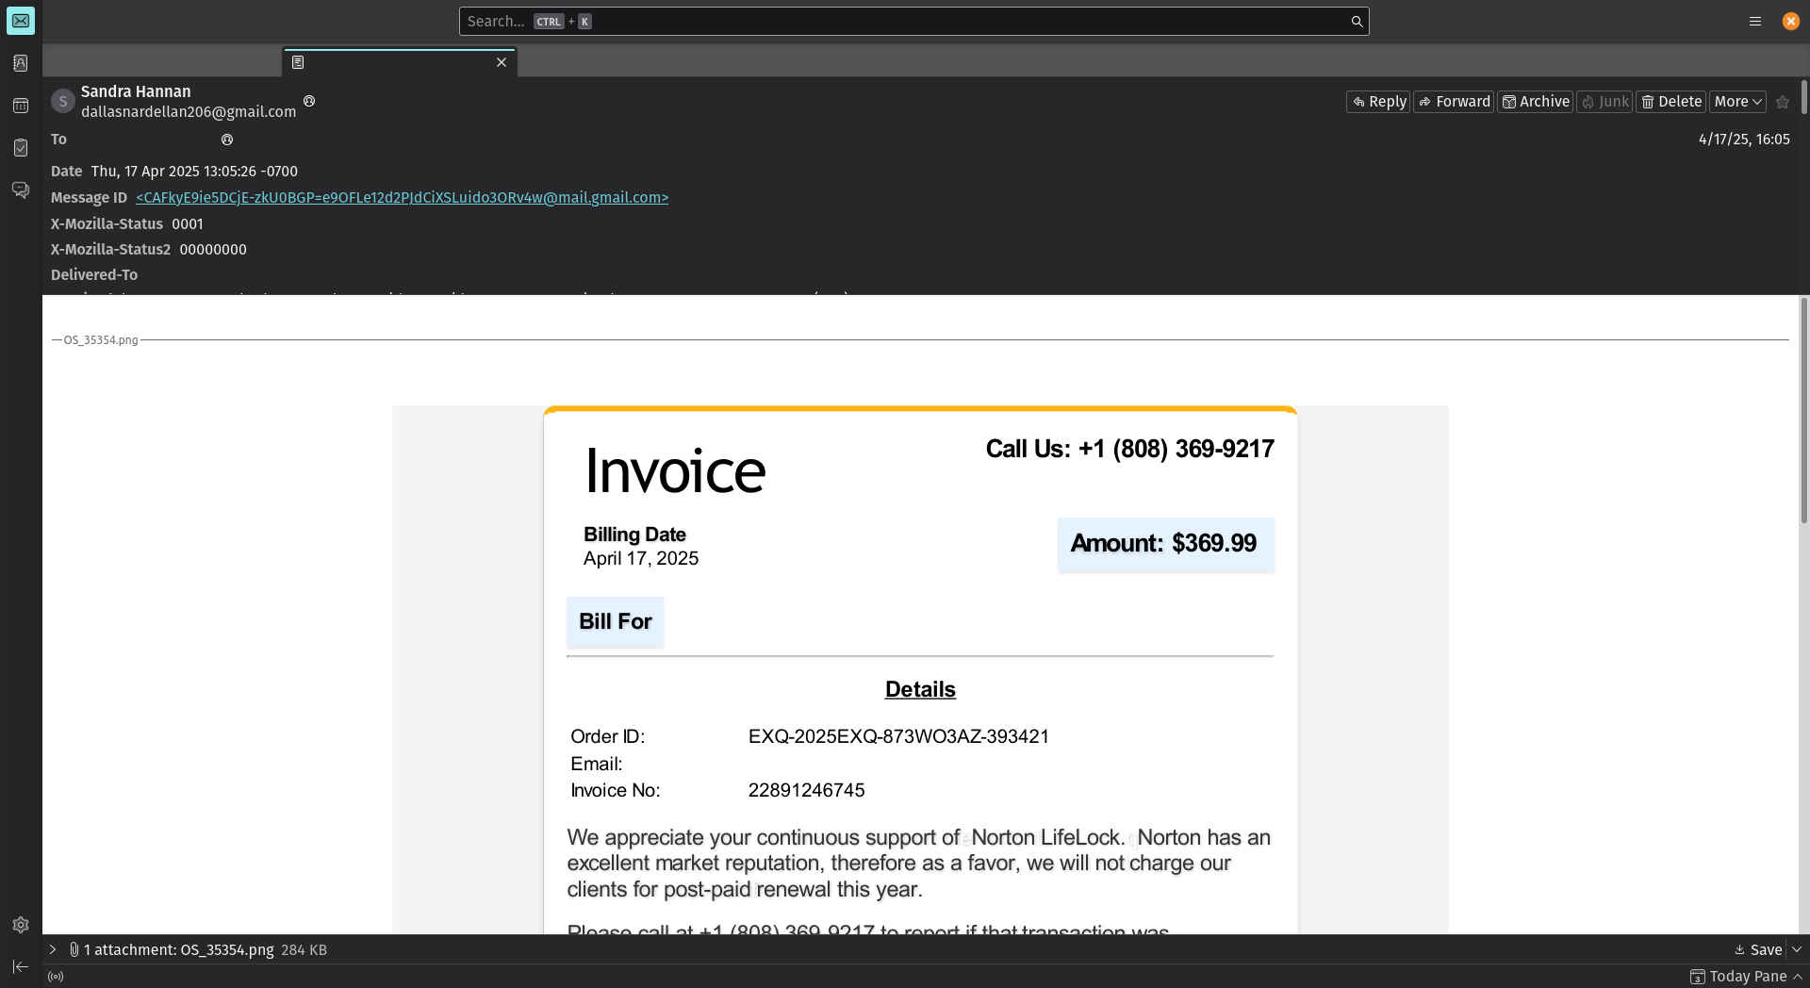The width and height of the screenshot is (1810, 988).
Task: Open the Chat space
Action: [x=21, y=190]
